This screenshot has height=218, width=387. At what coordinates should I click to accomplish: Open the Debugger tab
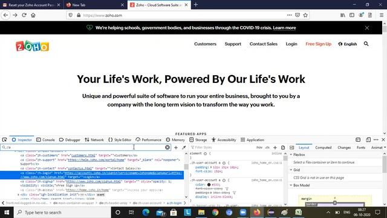pos(70,140)
